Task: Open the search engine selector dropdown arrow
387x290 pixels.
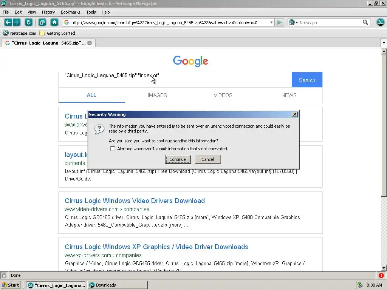Action: coord(297,22)
